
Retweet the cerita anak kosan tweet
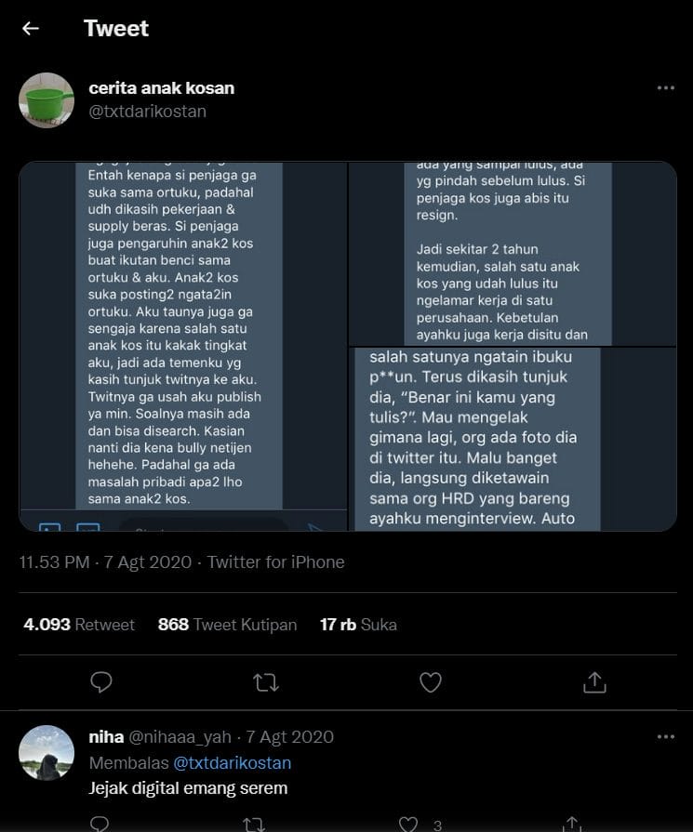coord(265,682)
